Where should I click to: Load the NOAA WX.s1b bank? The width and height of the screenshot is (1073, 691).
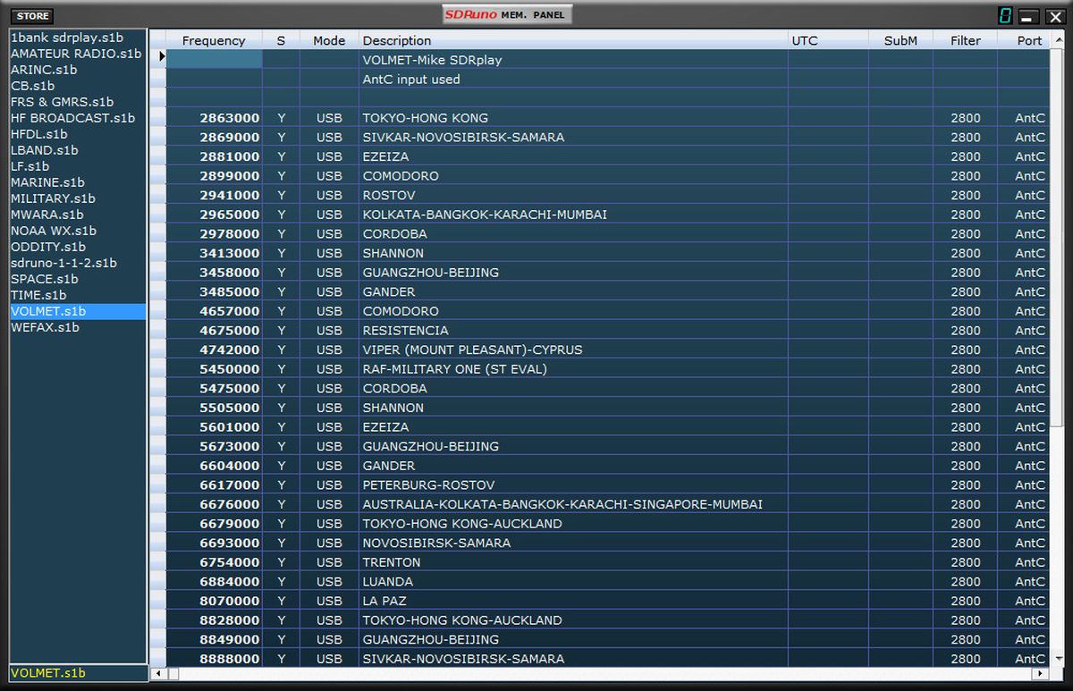[x=53, y=231]
